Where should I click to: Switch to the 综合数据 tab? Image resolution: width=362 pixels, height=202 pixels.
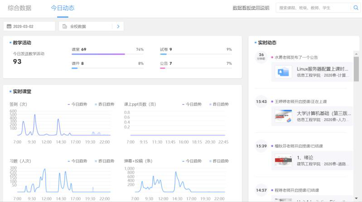click(x=19, y=8)
